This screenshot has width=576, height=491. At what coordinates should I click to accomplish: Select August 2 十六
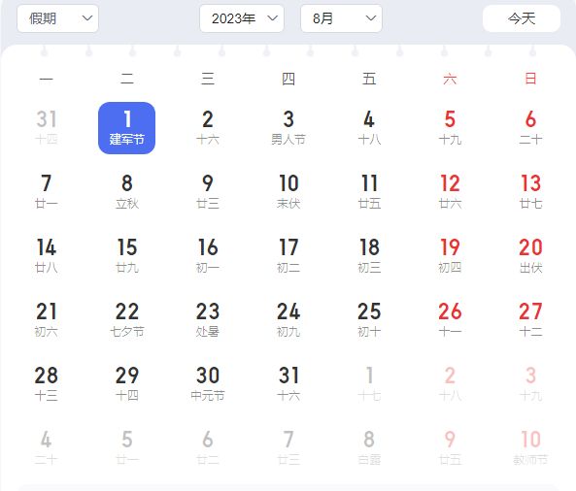(208, 128)
